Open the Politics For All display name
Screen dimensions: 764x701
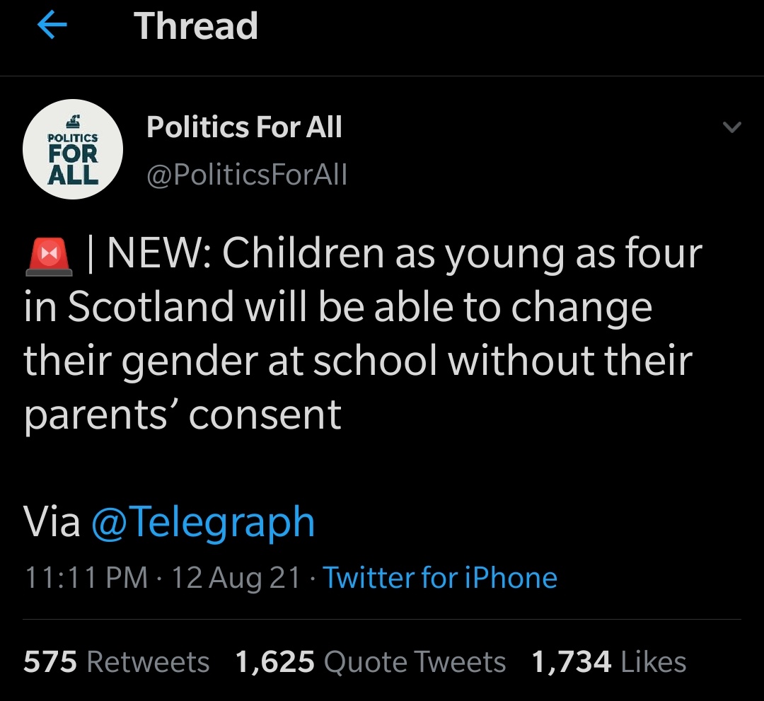click(x=244, y=128)
